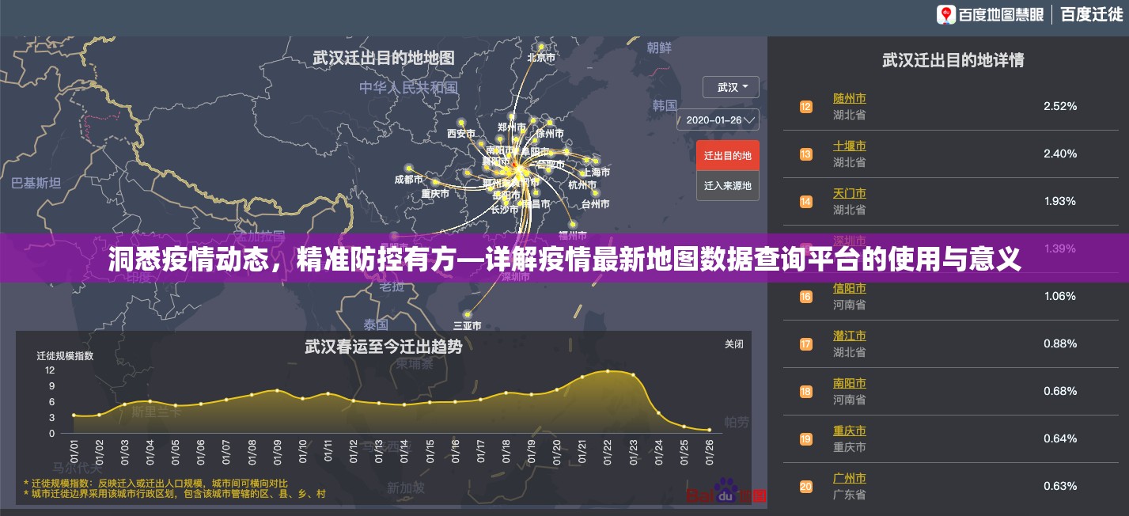This screenshot has width=1129, height=516.
Task: Click the 三亚市 marker on the map
Action: click(468, 314)
